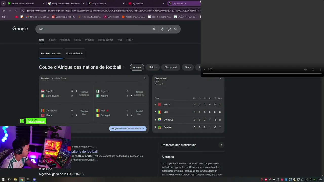Go to the Google logo homepage

(20, 29)
